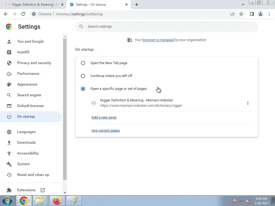Open You and Google settings
The height and width of the screenshot is (206, 275).
pos(31,41)
